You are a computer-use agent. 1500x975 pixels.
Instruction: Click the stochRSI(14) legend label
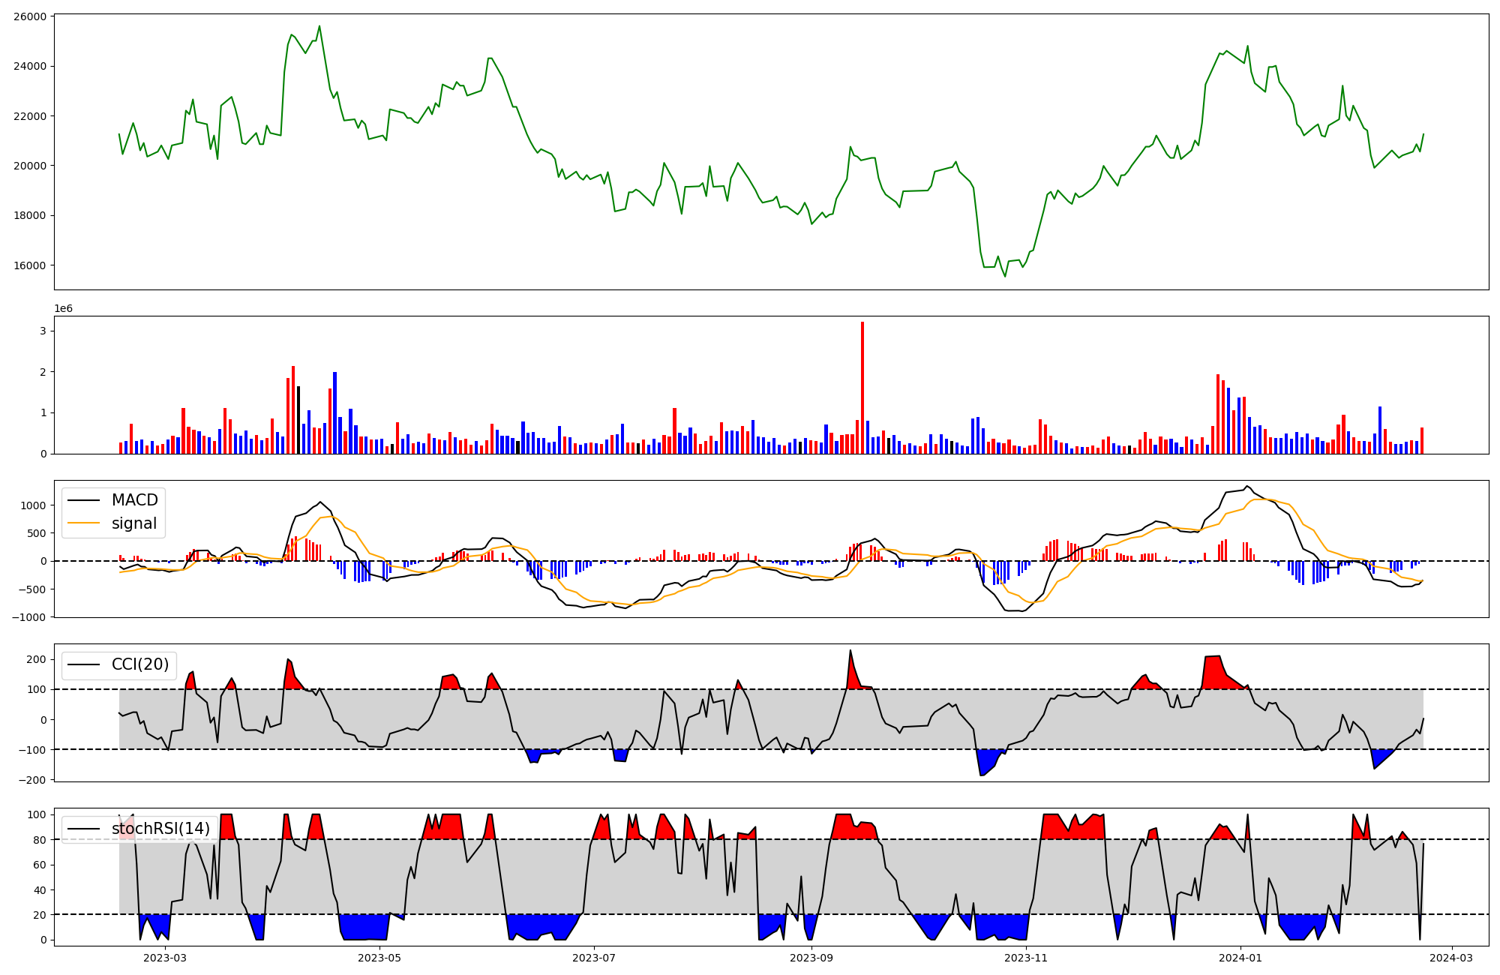[x=160, y=829]
